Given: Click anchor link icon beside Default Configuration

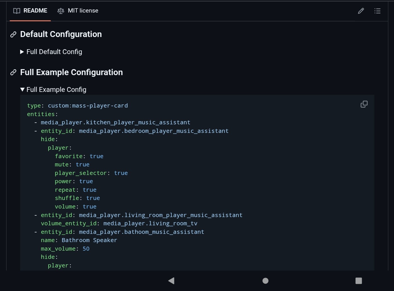Looking at the screenshot, I should coord(13,34).
